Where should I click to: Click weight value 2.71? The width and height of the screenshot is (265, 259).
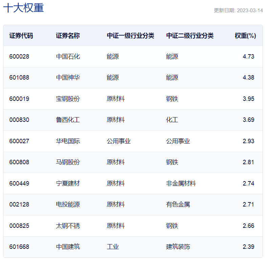tap(248, 204)
